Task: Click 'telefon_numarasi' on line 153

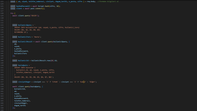Action: click(24, 72)
